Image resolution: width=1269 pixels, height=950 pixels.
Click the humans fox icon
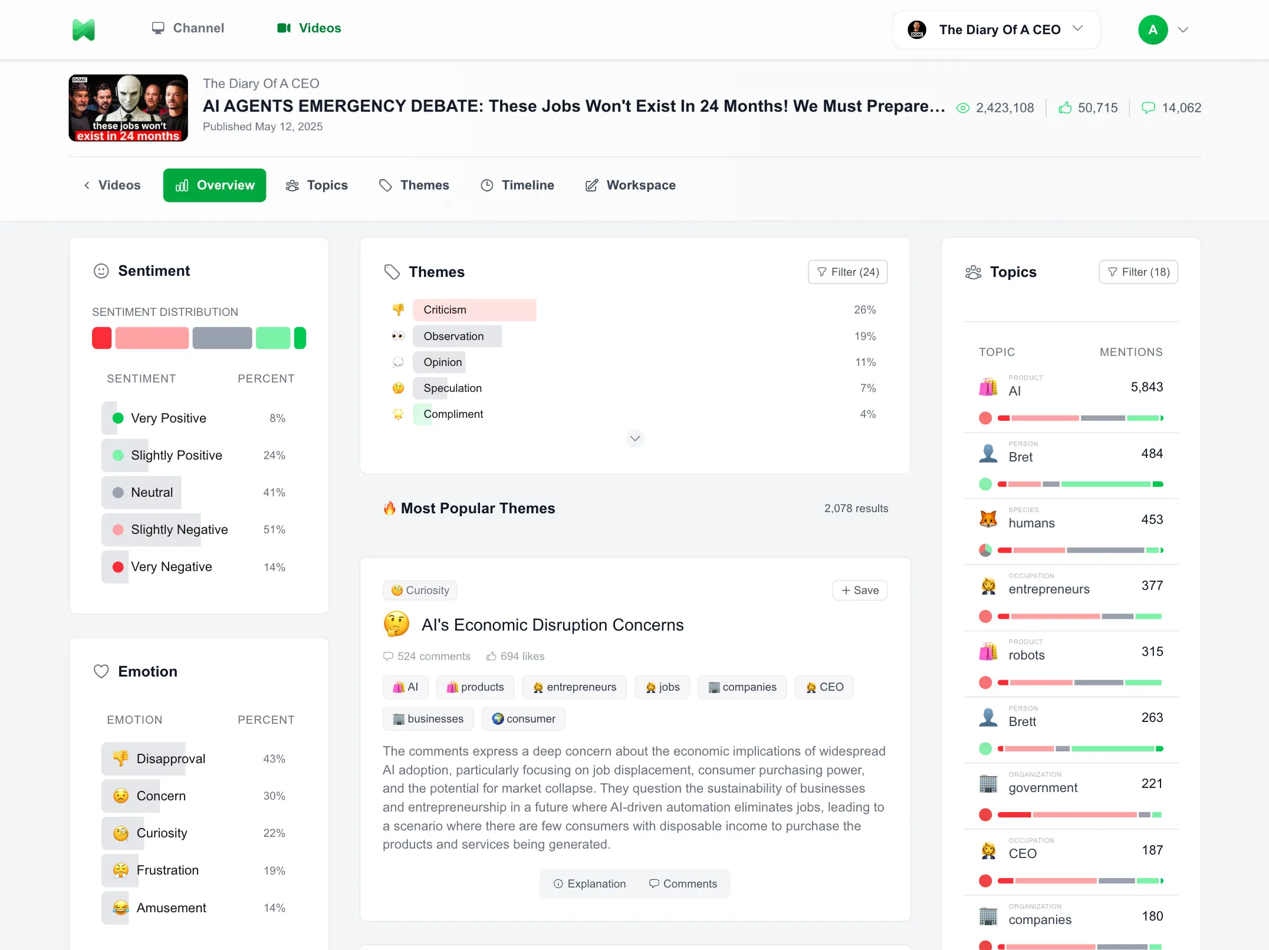pyautogui.click(x=988, y=519)
